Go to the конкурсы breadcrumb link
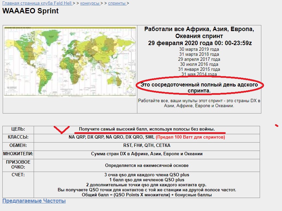282x211 pixels. coord(90,3)
